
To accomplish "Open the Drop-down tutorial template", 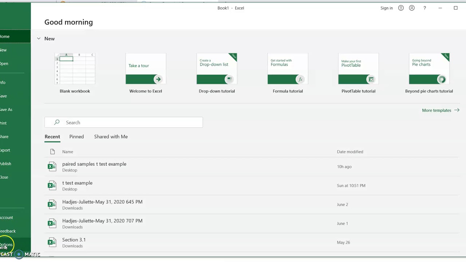I will click(x=217, y=73).
